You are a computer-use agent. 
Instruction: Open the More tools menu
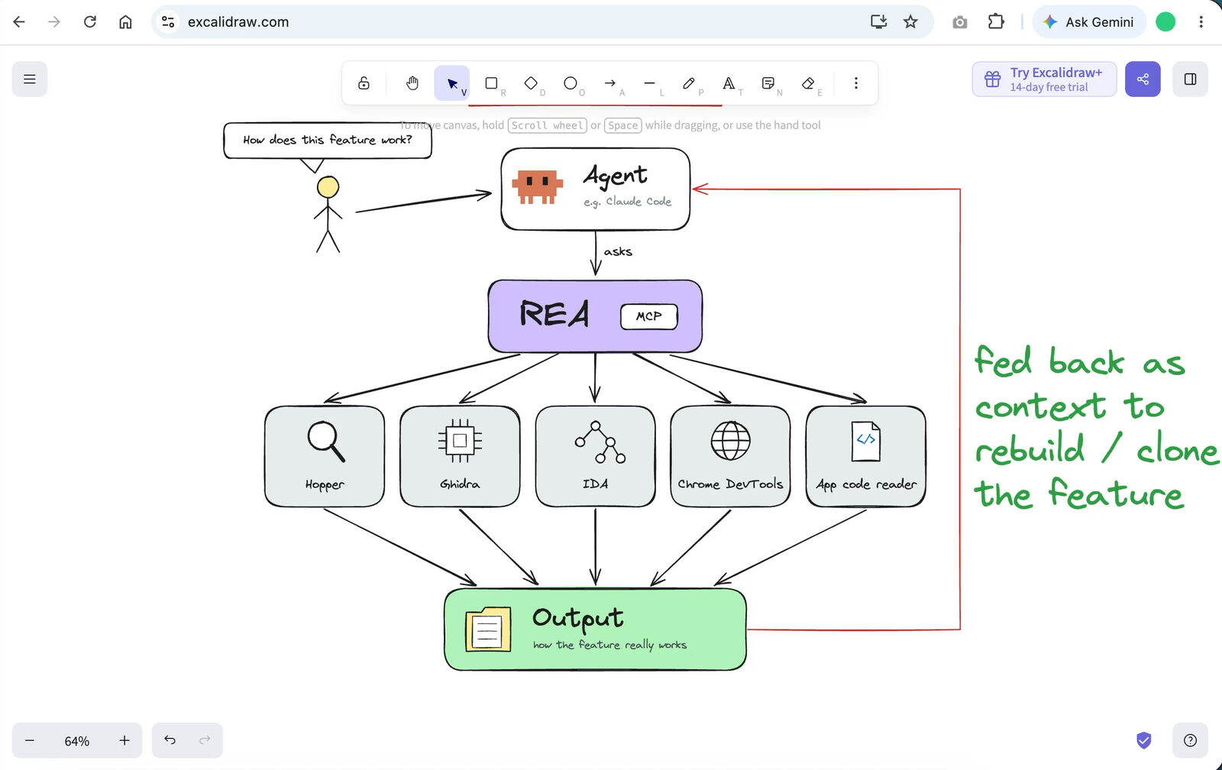point(856,83)
